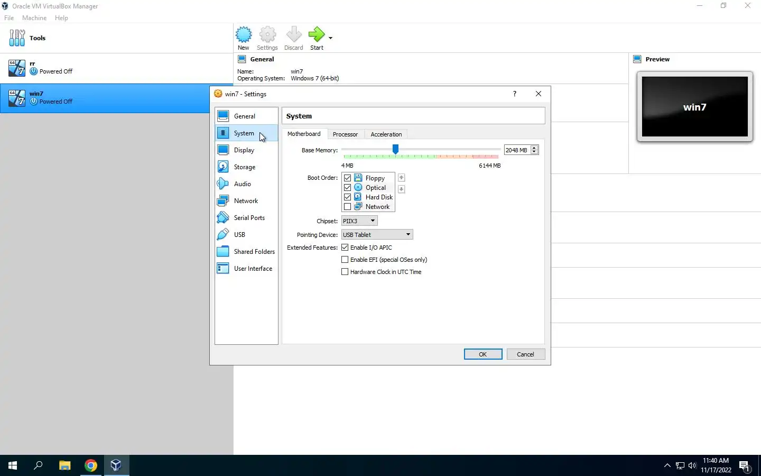The image size is (761, 476).
Task: Uncheck Optical in boot order
Action: click(x=347, y=188)
